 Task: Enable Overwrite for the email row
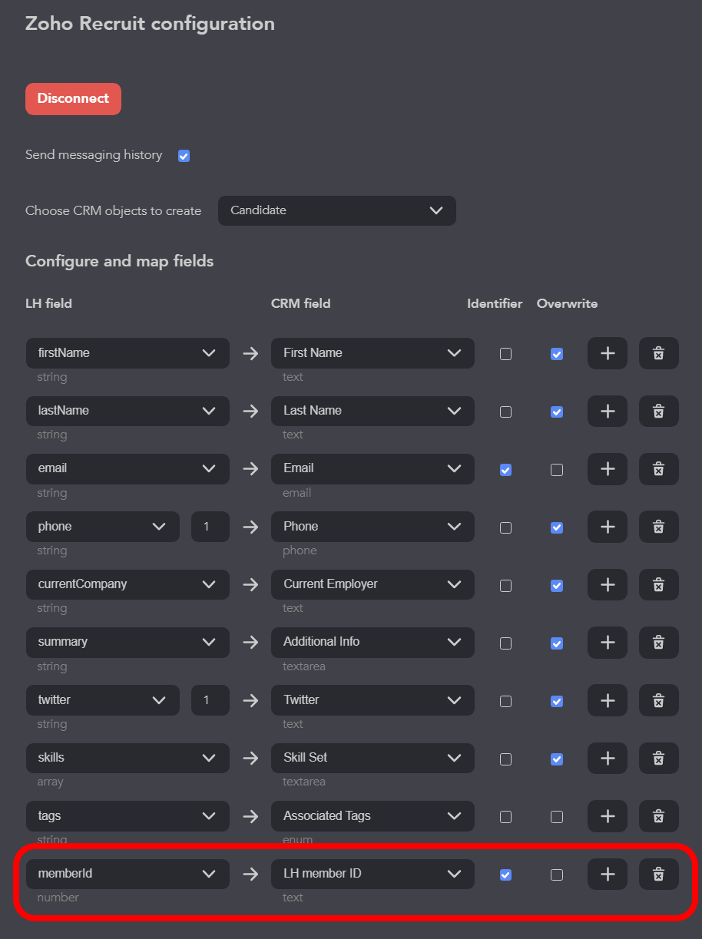[557, 470]
